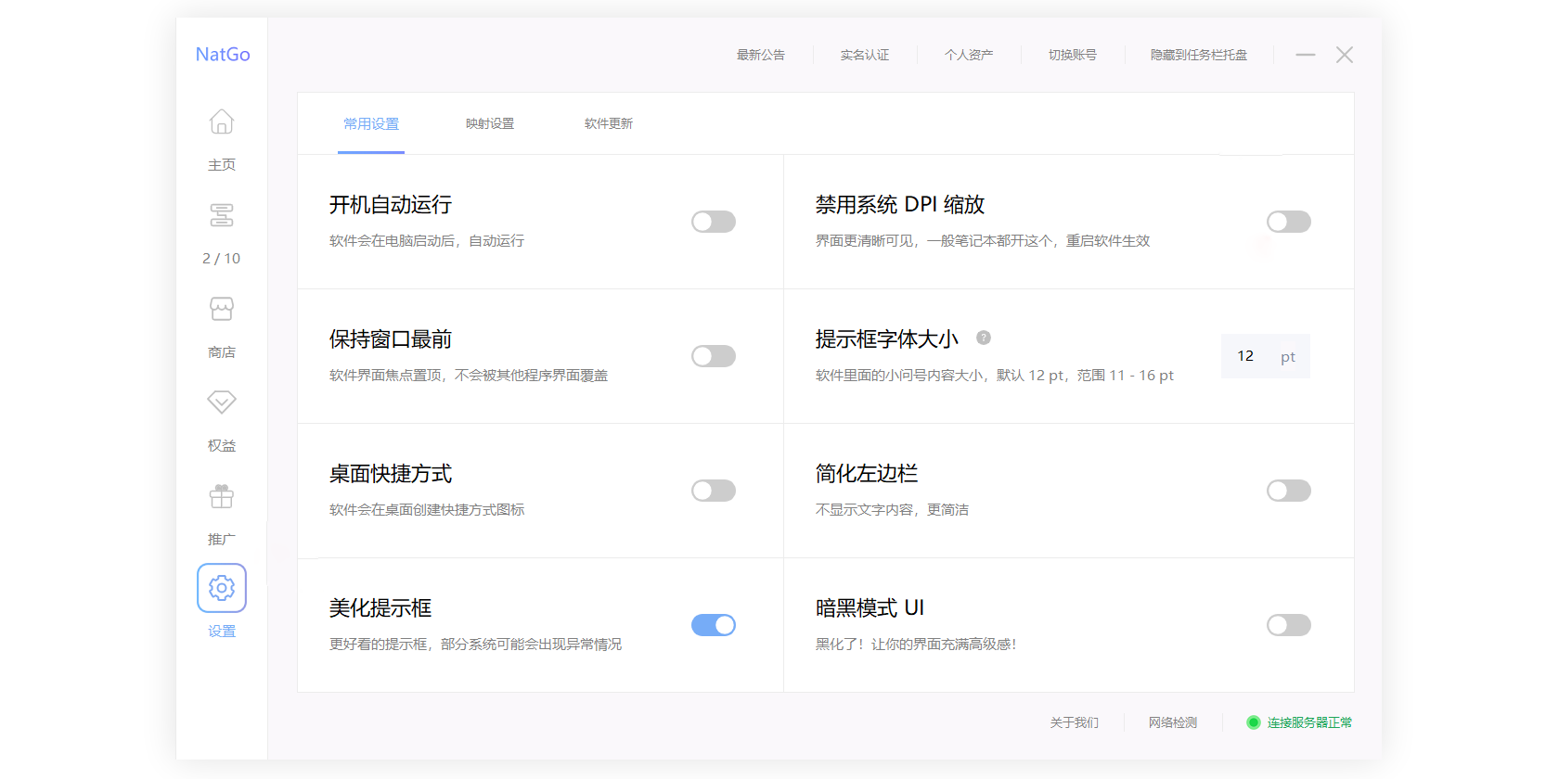Turn off the 美化提示框 switch

[713, 625]
